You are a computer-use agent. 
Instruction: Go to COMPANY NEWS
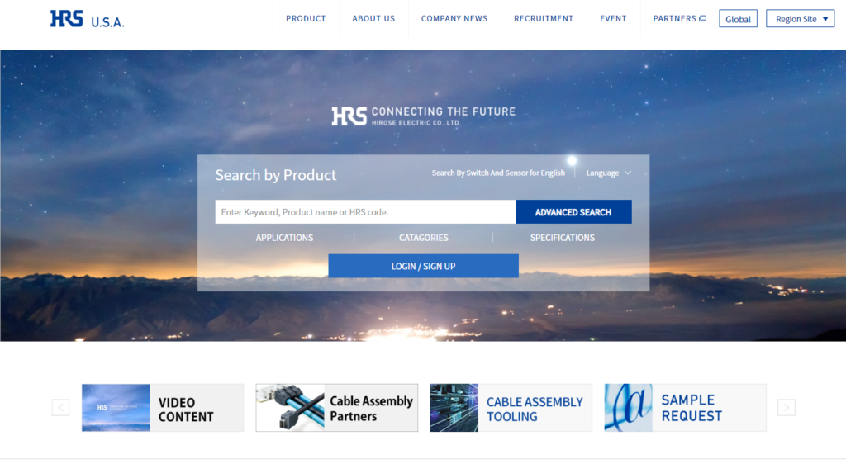(454, 18)
